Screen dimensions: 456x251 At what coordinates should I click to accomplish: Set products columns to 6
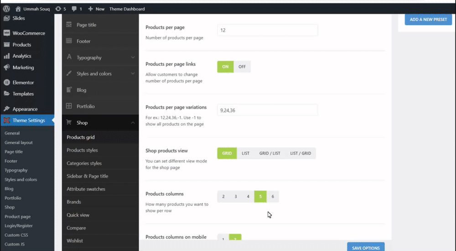click(273, 197)
